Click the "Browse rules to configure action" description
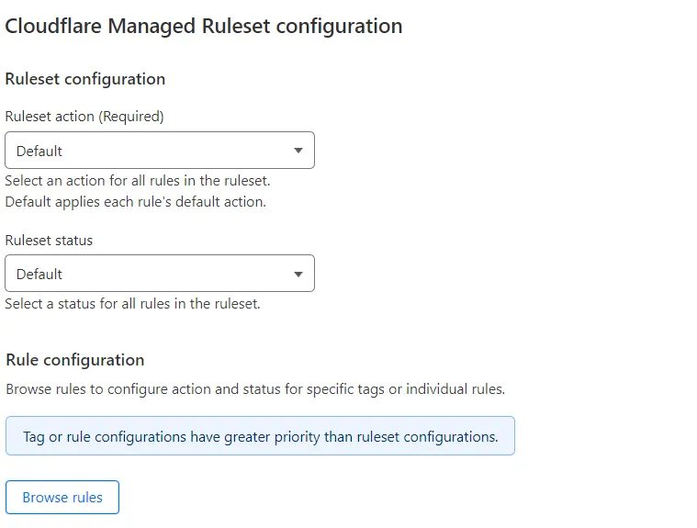The image size is (697, 528). (x=254, y=389)
